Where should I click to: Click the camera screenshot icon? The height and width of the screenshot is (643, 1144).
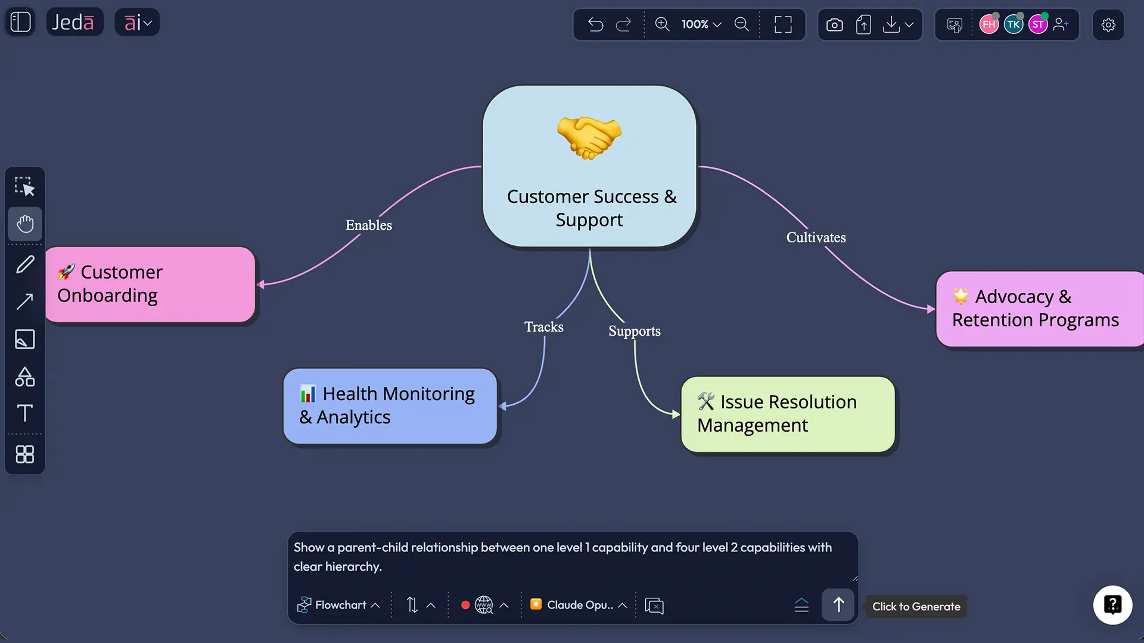tap(834, 24)
